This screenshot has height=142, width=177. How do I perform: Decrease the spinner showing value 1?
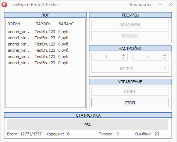(123, 58)
